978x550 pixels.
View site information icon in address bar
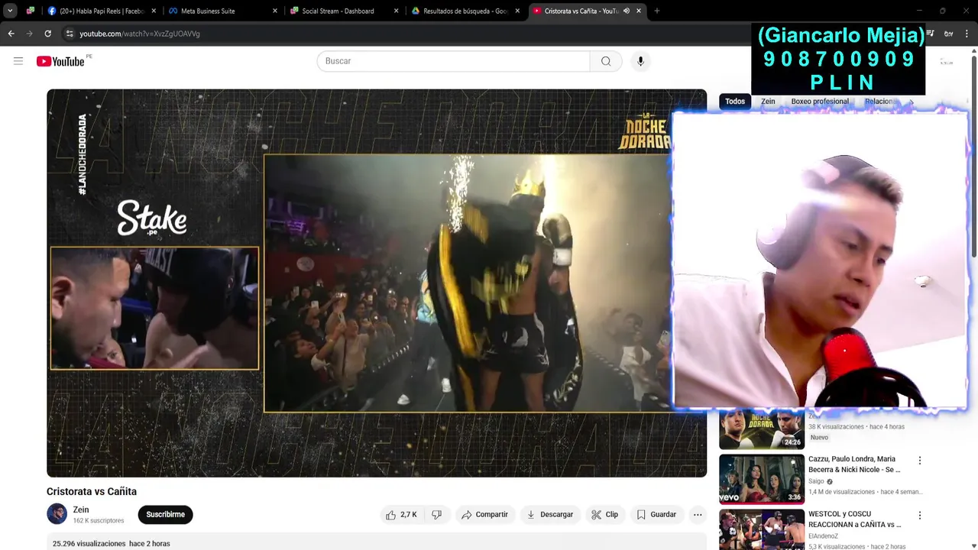coord(70,34)
